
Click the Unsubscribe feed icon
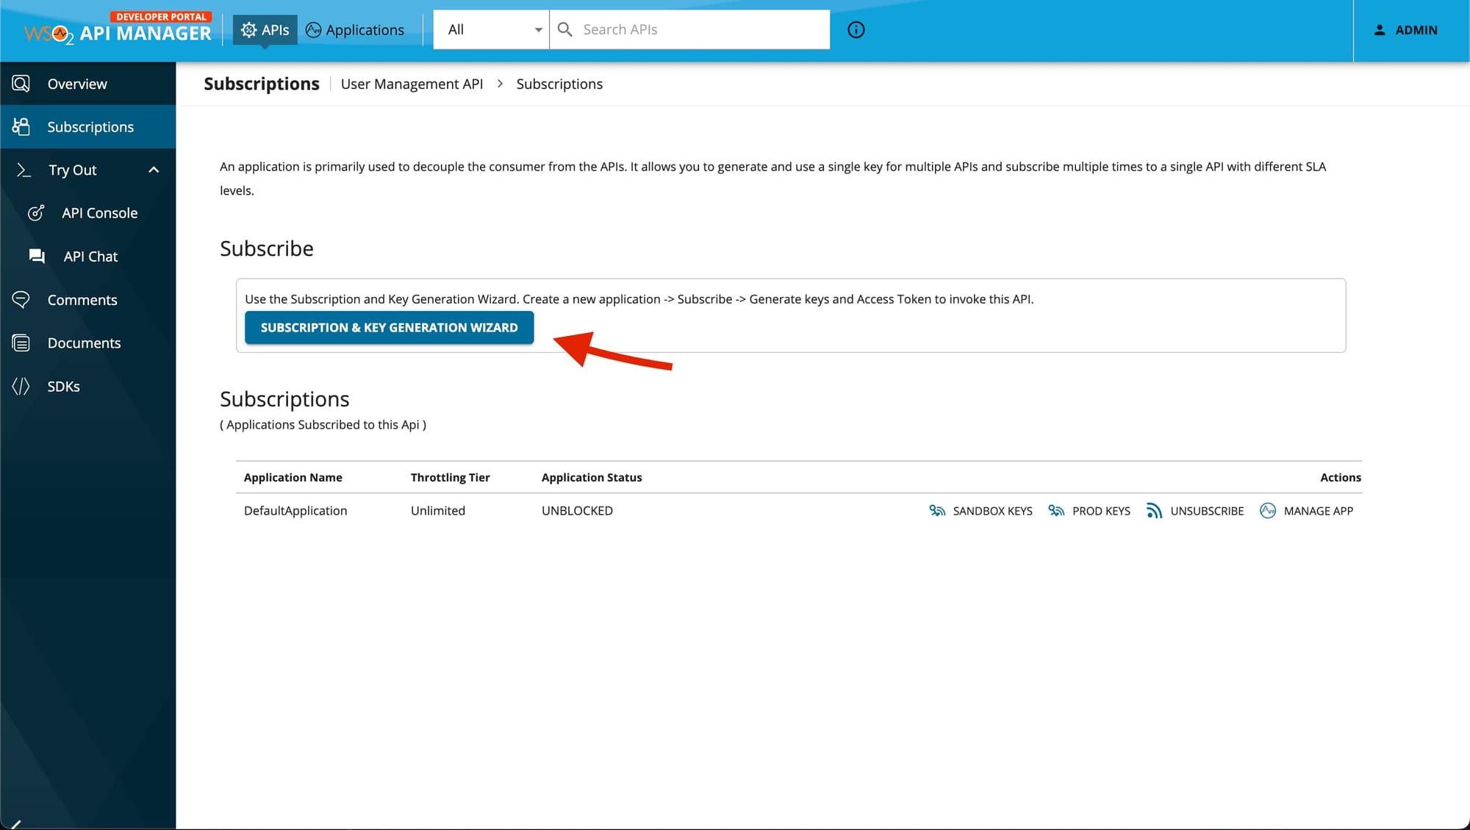[x=1154, y=511]
